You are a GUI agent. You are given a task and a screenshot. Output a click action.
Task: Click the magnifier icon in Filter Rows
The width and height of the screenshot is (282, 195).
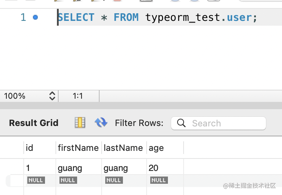click(181, 123)
